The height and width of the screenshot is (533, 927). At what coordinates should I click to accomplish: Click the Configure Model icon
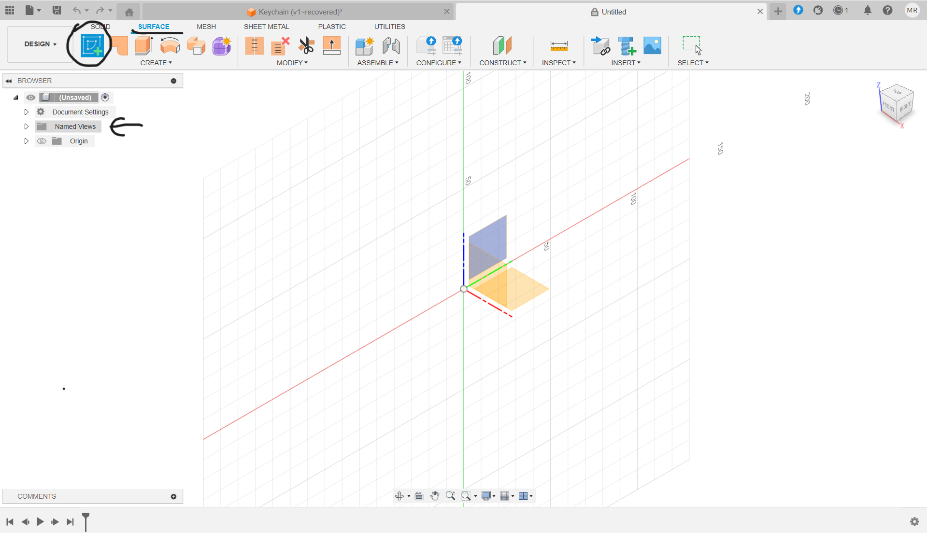tap(427, 46)
